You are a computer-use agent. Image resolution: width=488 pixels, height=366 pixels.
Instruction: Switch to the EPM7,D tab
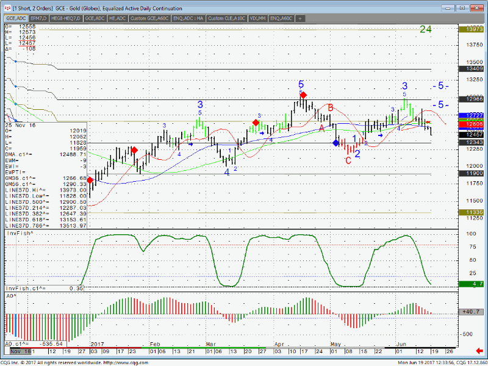point(38,18)
